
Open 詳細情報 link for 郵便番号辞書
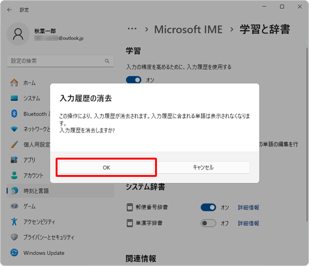coord(248,207)
